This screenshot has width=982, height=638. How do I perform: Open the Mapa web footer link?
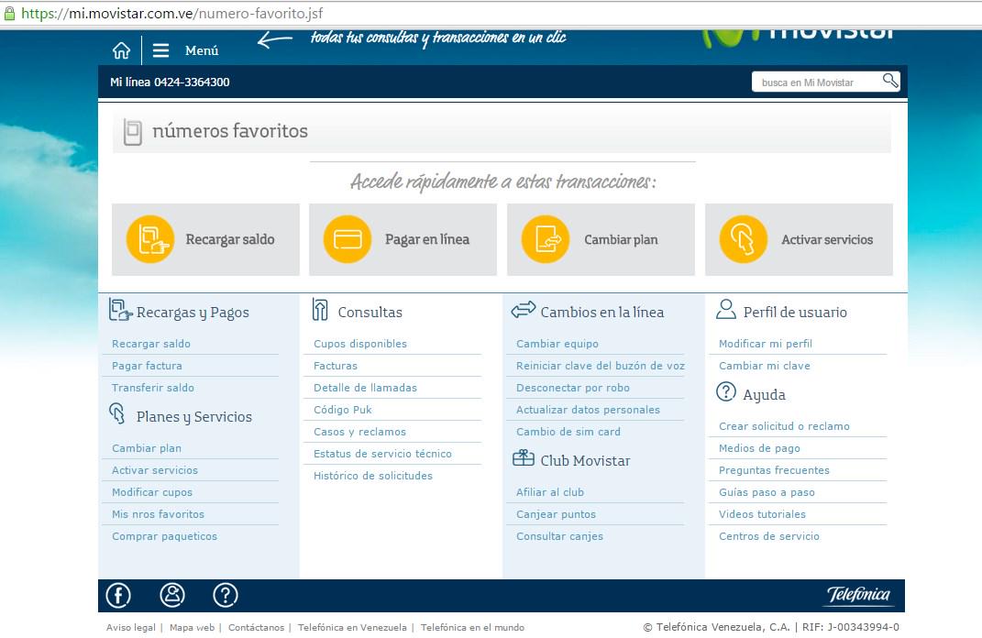click(192, 627)
